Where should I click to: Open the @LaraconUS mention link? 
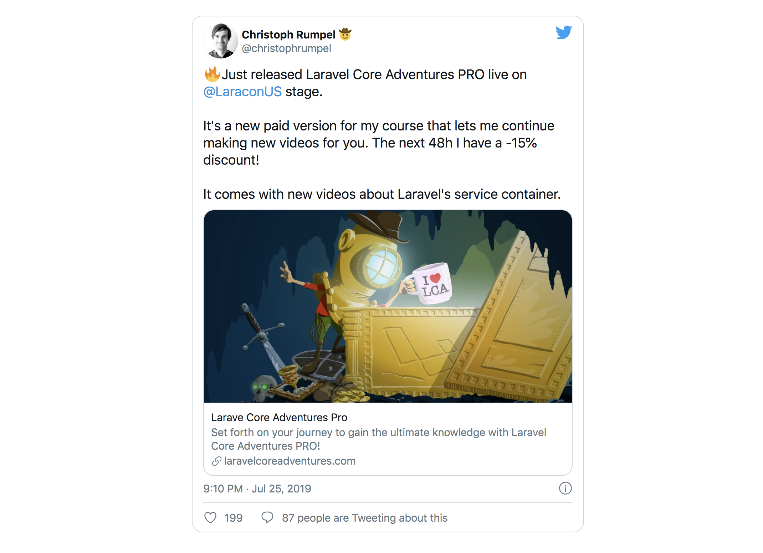click(242, 92)
